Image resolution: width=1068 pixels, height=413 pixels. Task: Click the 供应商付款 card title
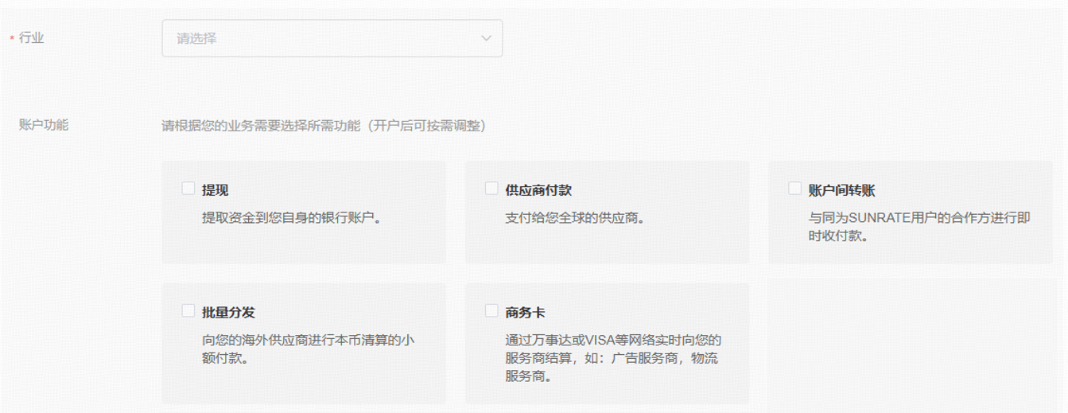point(538,190)
